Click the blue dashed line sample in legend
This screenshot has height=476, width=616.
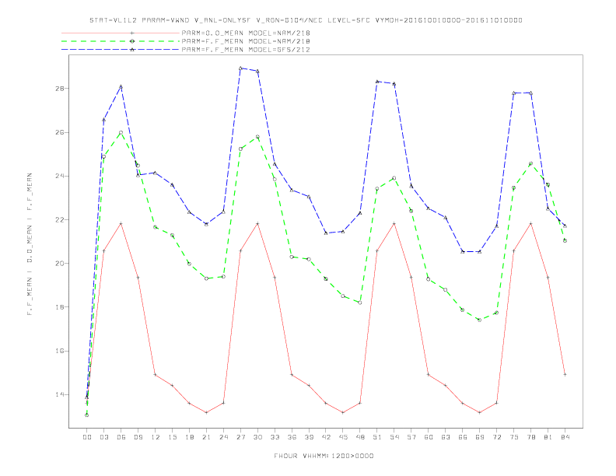121,50
